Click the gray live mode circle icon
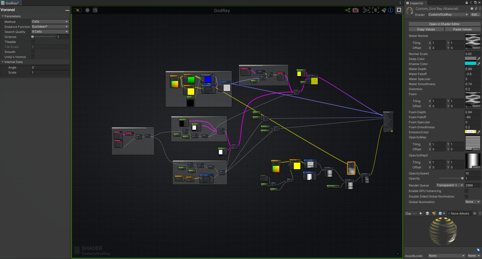Image resolution: width=482 pixels, height=259 pixels. click(87, 10)
